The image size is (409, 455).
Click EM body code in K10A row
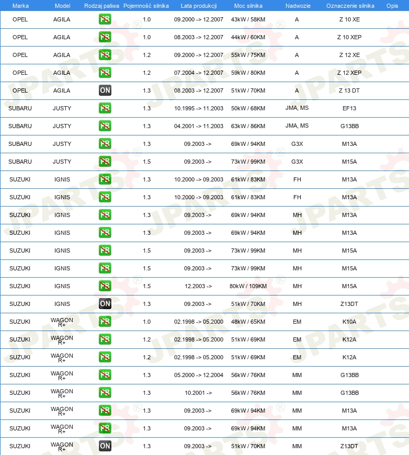click(297, 322)
